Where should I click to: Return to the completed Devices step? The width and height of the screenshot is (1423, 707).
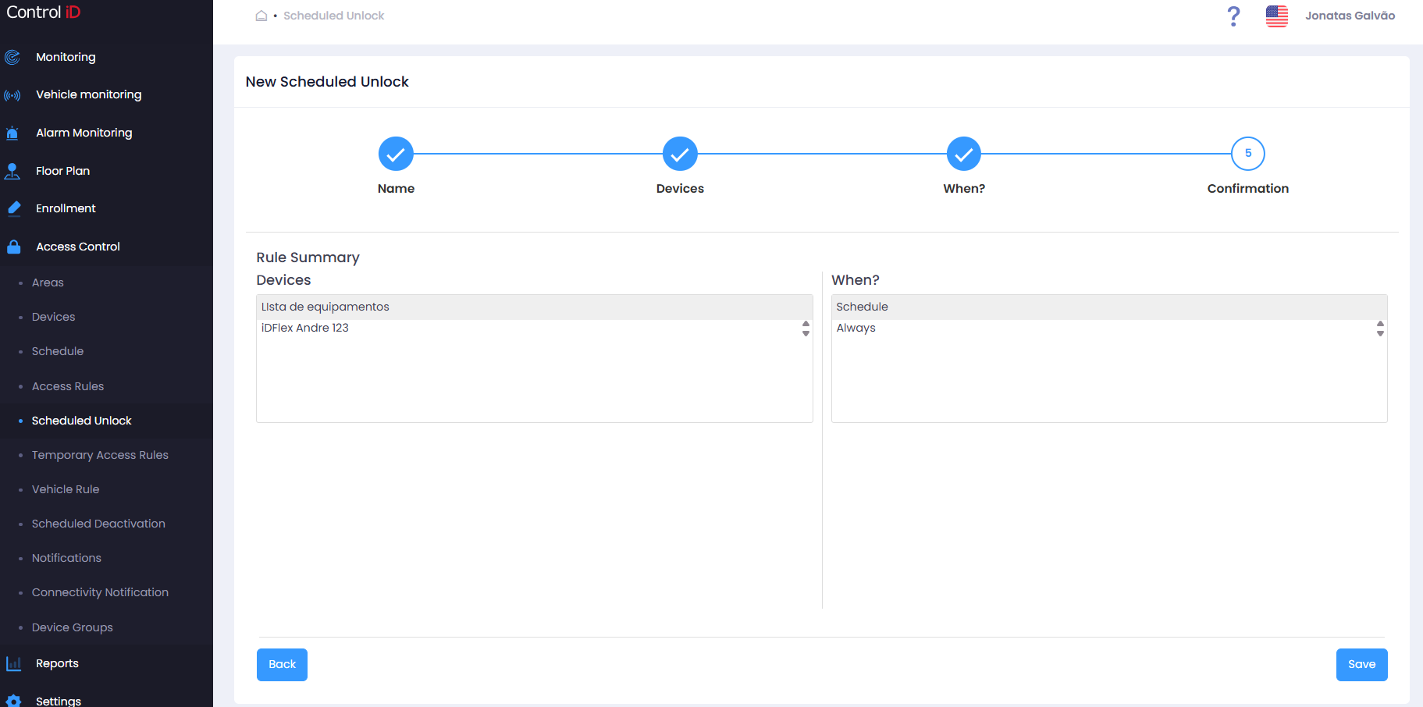680,154
